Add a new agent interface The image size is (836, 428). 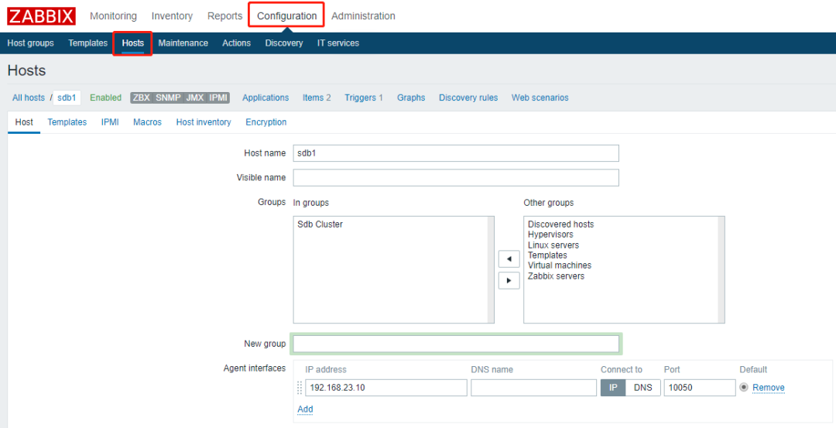(x=305, y=409)
